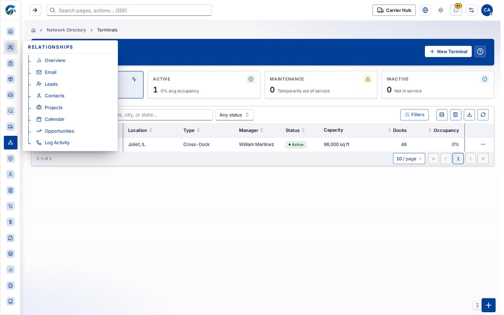
Task: Open the settings sliders icon in header
Action: (471, 10)
